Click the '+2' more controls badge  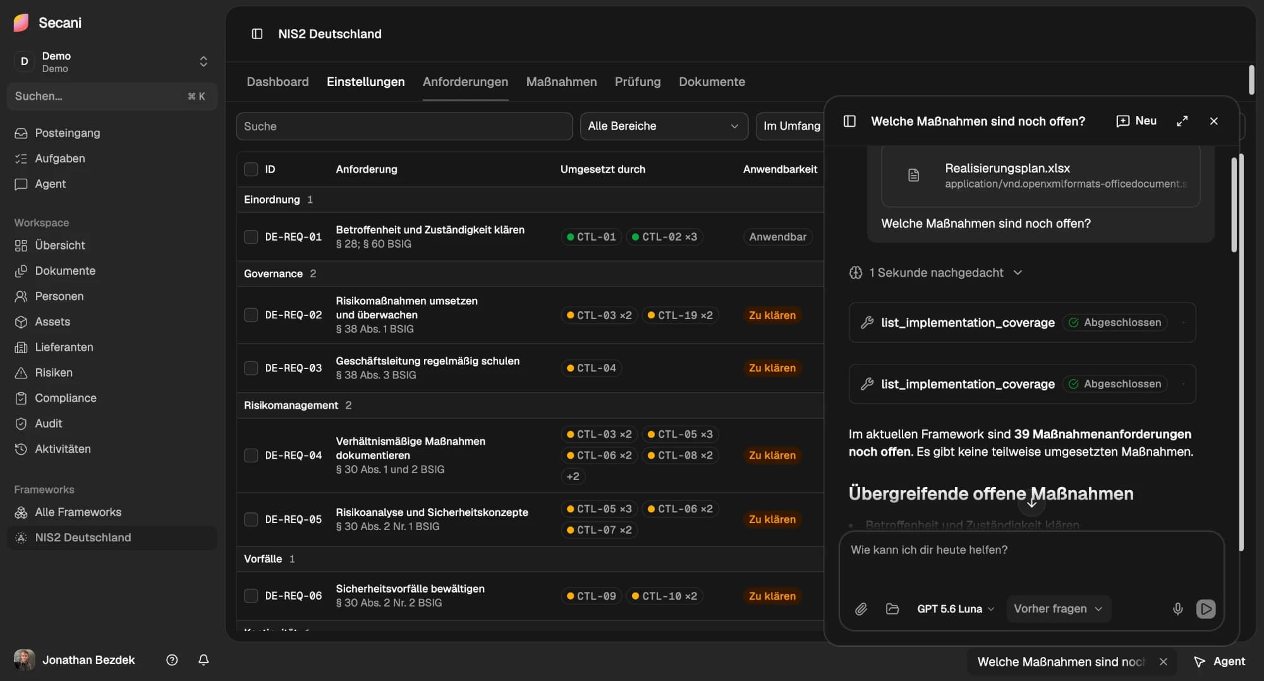tap(573, 476)
